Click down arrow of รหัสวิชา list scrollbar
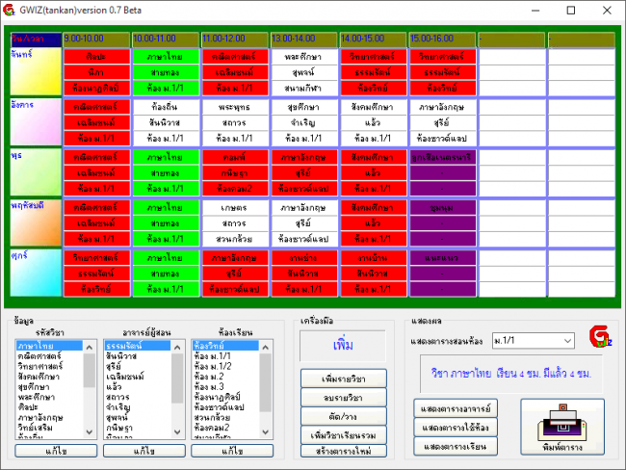Image resolution: width=626 pixels, height=470 pixels. click(x=90, y=431)
